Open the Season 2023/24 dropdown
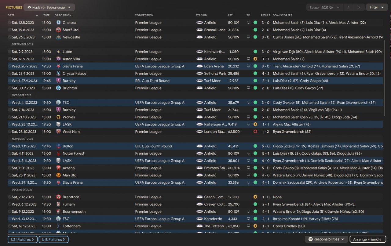This screenshot has height=246, width=391. pos(324,7)
